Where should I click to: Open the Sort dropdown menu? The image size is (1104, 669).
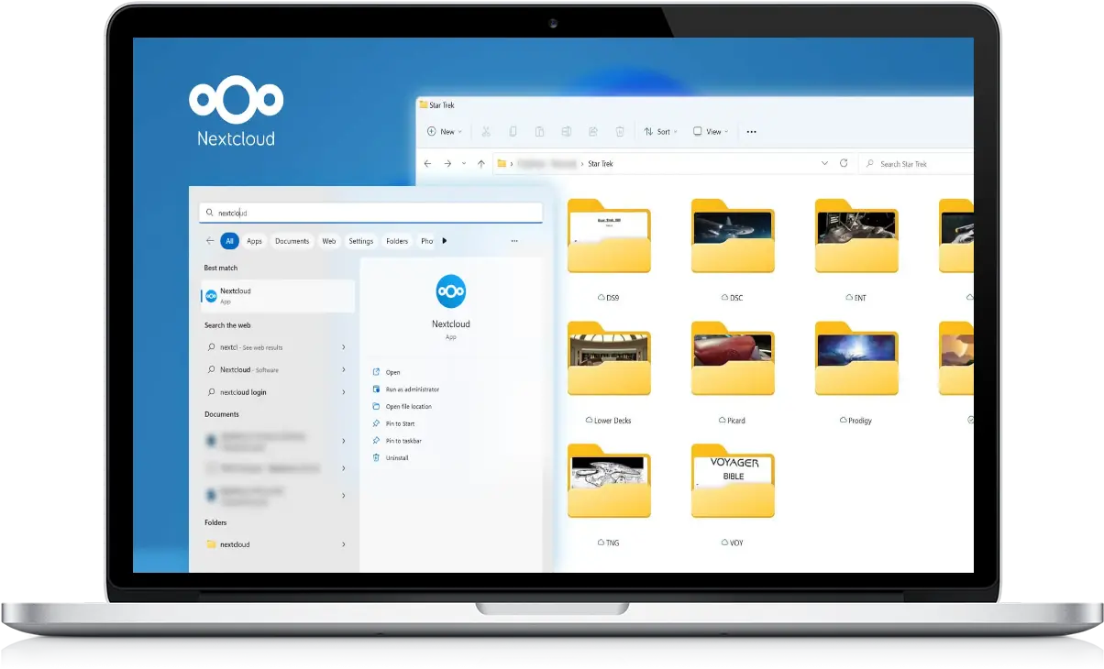coord(660,132)
